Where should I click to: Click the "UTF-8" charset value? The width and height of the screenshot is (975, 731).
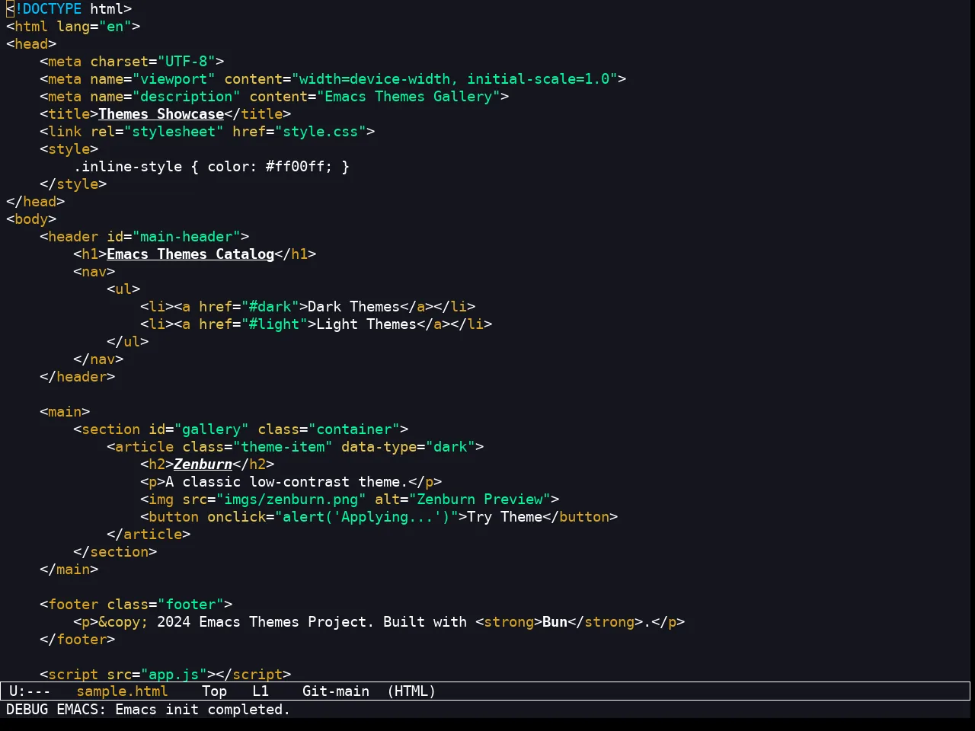tap(187, 62)
